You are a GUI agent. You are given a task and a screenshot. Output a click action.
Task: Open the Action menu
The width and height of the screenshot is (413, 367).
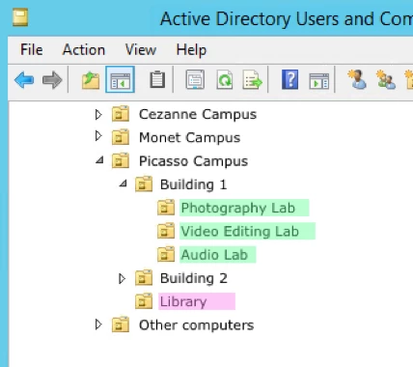(84, 50)
